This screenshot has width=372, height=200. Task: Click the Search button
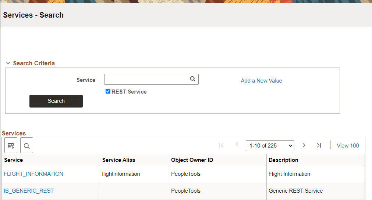tap(56, 101)
